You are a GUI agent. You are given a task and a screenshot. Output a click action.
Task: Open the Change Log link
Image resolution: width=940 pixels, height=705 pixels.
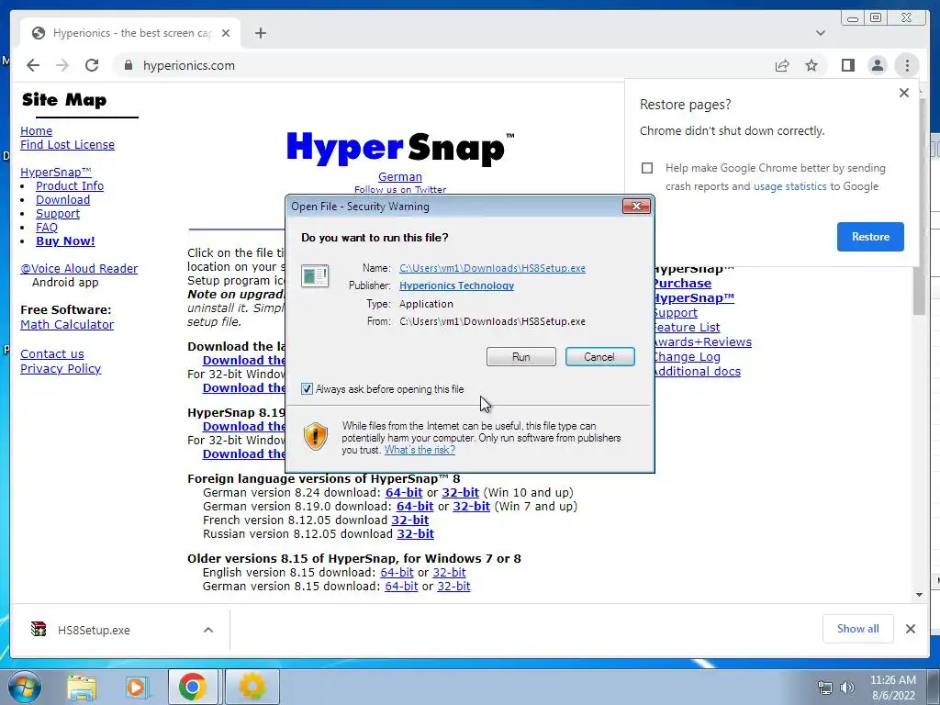pos(687,357)
